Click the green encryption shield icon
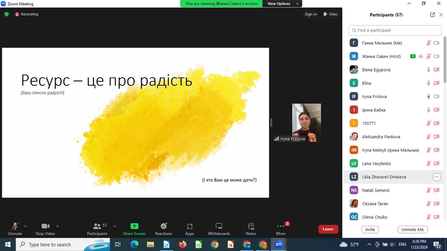447x251 pixels. (7, 14)
